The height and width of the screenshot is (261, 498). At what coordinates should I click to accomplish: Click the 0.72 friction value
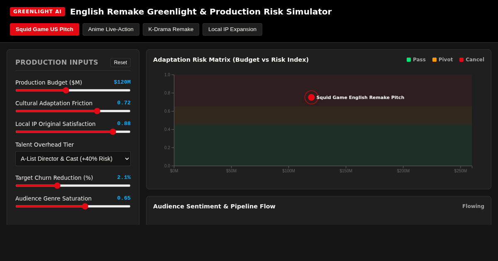pyautogui.click(x=124, y=103)
